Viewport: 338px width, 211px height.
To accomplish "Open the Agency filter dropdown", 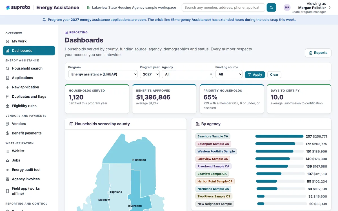I will point(187,74).
